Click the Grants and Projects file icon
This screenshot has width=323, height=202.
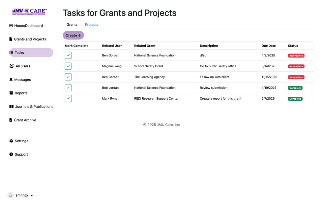click(11, 39)
